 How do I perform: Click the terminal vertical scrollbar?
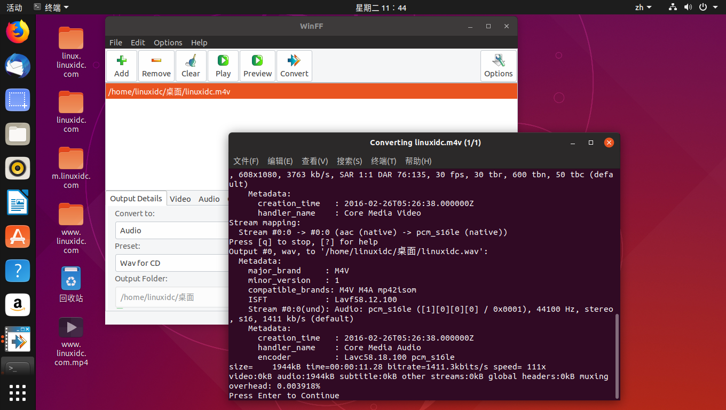click(618, 356)
